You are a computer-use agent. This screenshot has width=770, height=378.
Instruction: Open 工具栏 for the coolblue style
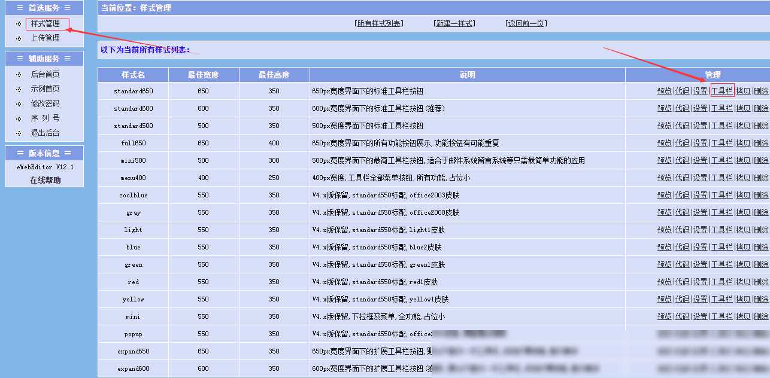[722, 195]
